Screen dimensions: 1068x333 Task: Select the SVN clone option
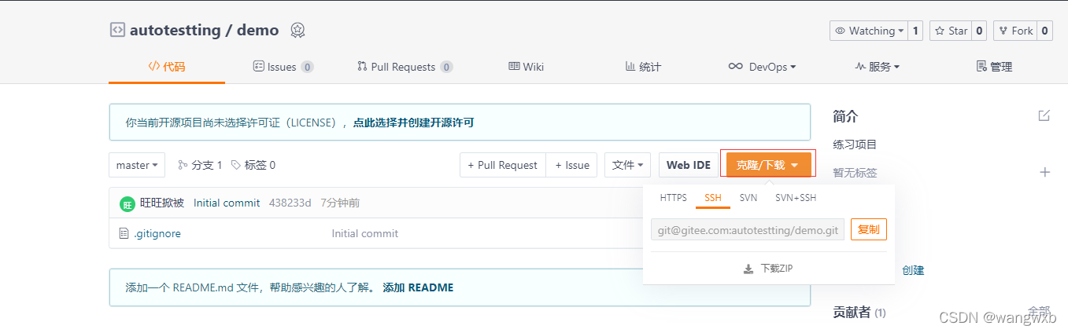point(748,198)
